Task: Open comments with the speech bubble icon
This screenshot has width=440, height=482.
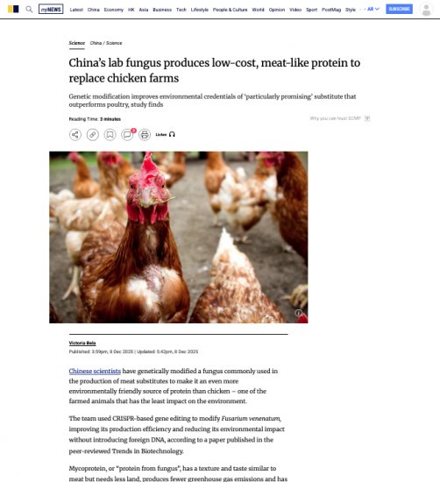Action: 127,135
